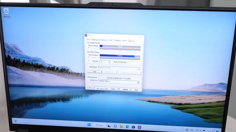Click the CPU-Z title bar app icon
The height and width of the screenshot is (132, 236).
coord(86,35)
